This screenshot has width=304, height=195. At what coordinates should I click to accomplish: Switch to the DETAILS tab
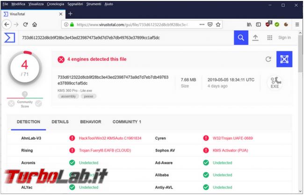60,122
